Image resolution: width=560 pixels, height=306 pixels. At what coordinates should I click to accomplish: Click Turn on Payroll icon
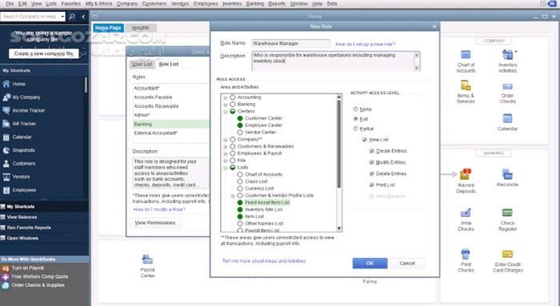click(x=6, y=268)
